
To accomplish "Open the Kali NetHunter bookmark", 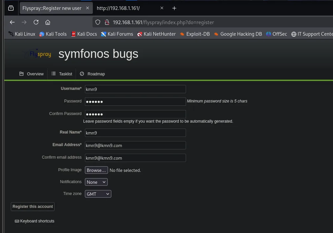I will coord(156,34).
